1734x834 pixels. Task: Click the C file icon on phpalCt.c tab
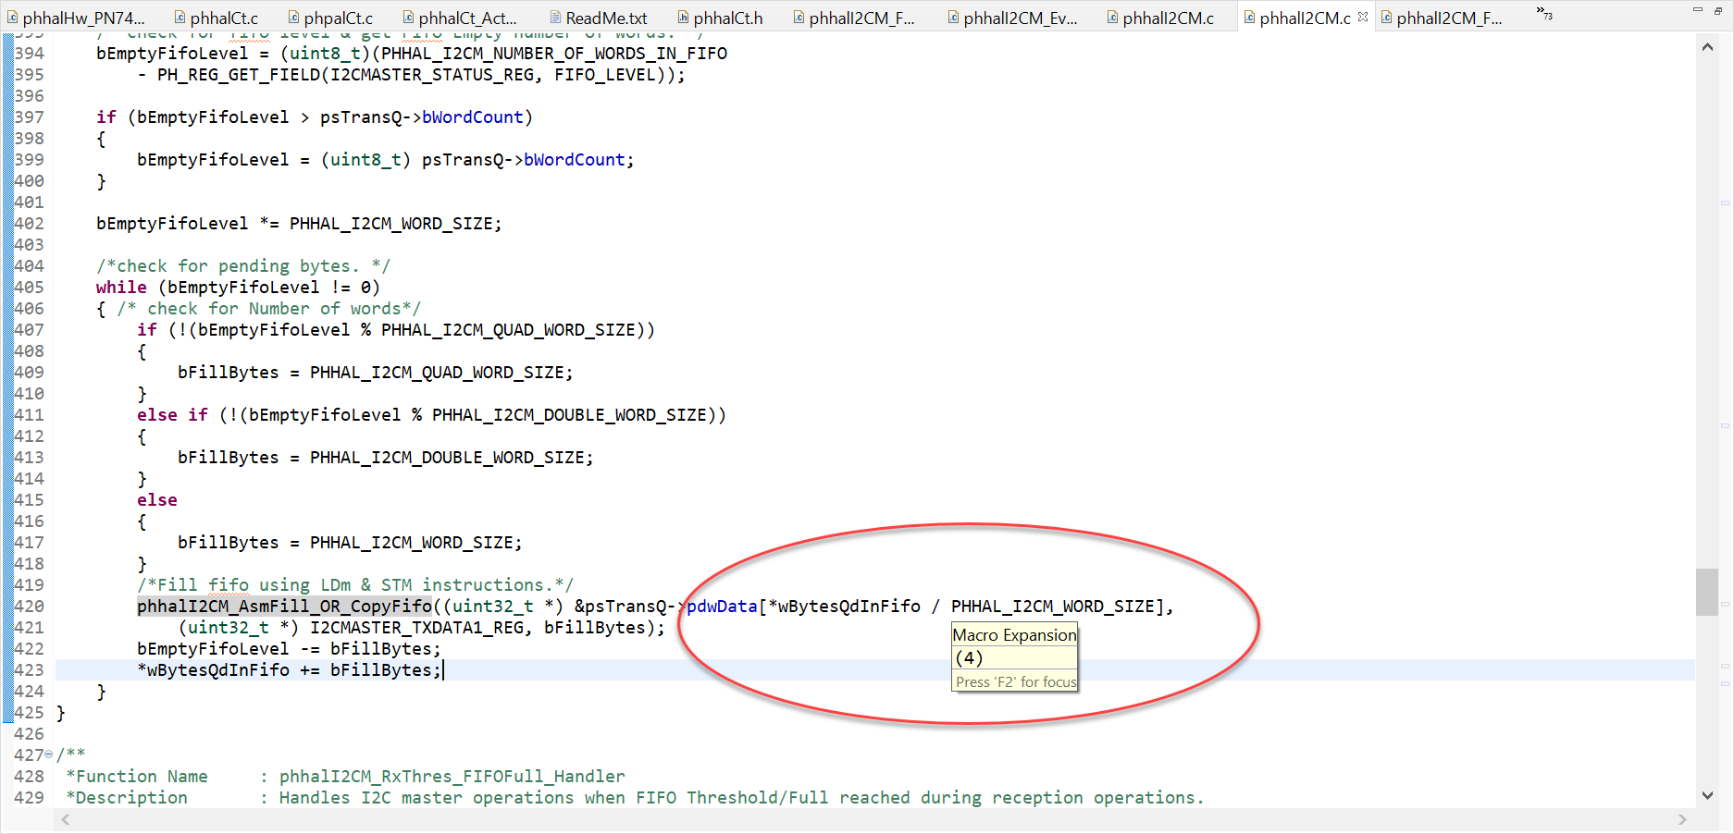pyautogui.click(x=293, y=16)
